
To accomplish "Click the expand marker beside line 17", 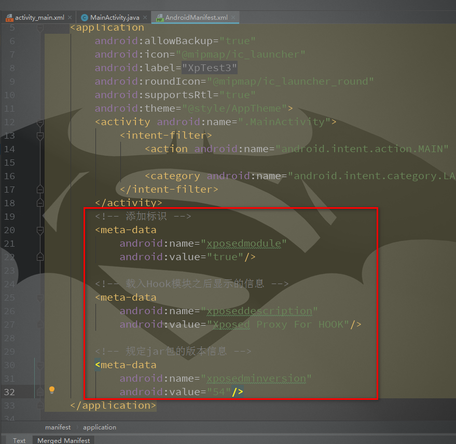I will 40,189.
